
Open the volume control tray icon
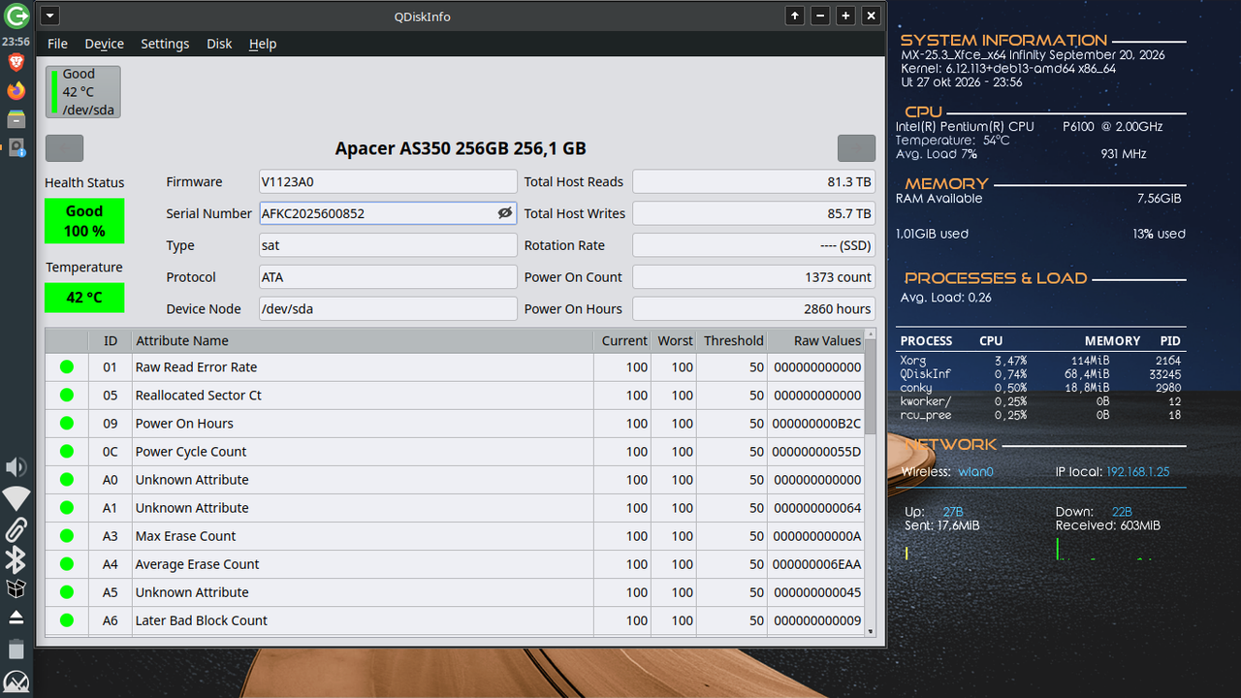(x=16, y=468)
